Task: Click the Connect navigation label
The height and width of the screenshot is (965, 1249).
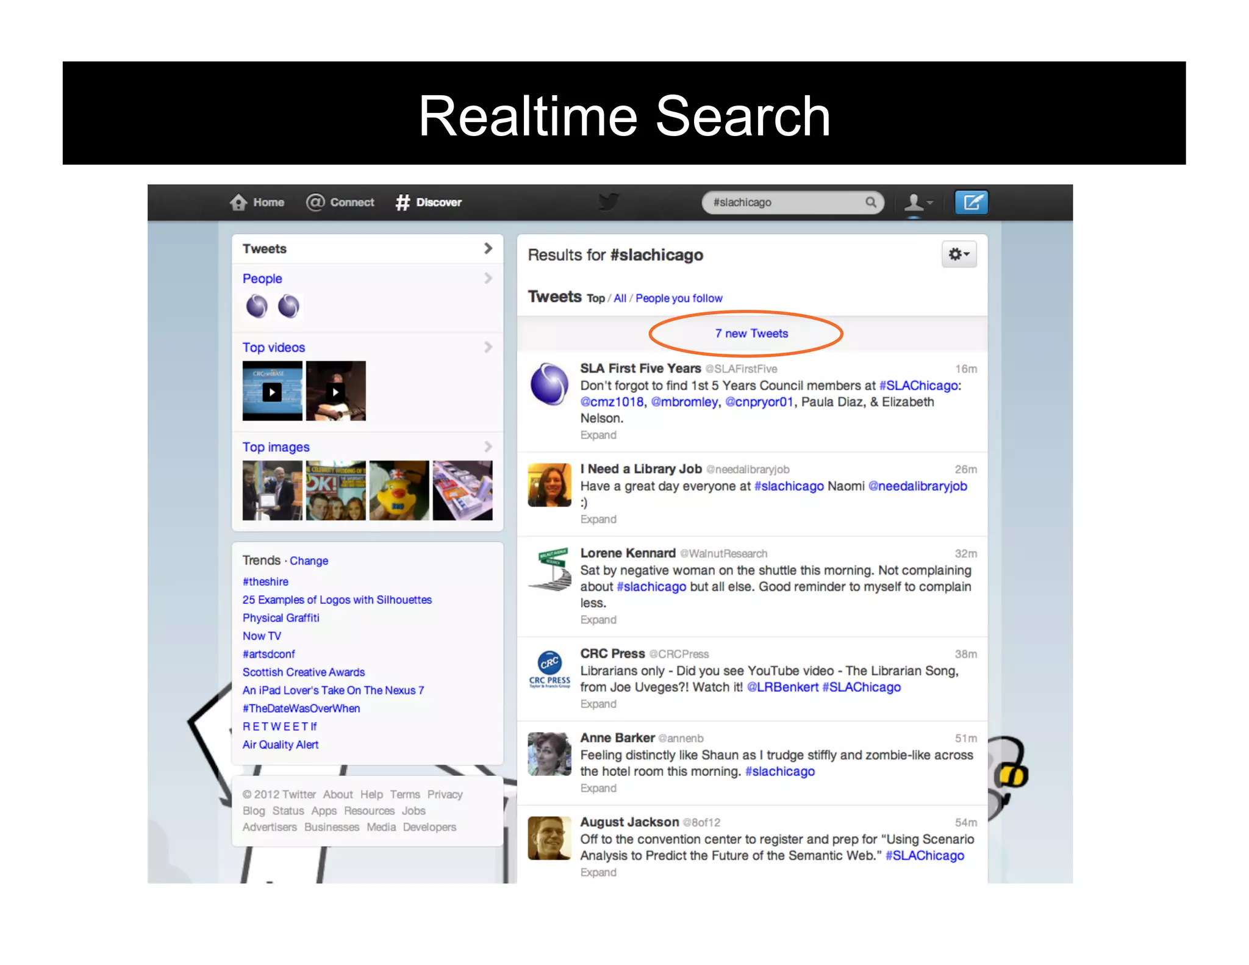Action: [353, 203]
